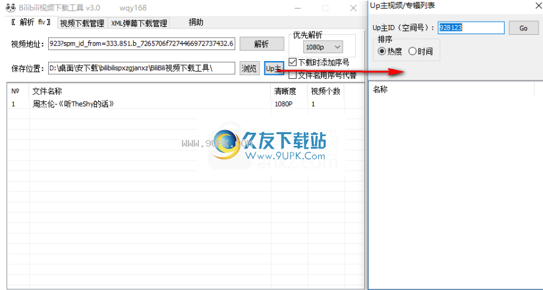Minimize the Bilibili视频下载工具 window
The image size is (543, 290).
click(297, 8)
